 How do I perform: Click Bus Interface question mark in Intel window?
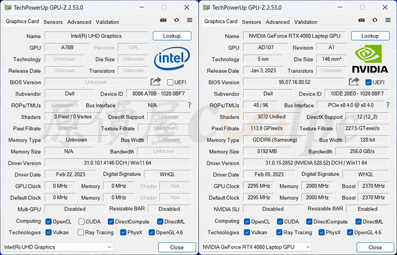[x=190, y=105]
